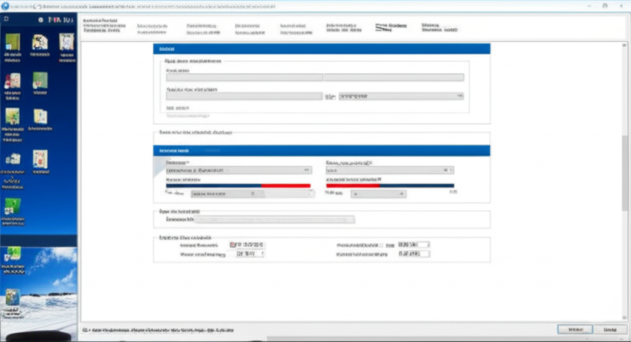Click the round app icon in the title bar

5,6
